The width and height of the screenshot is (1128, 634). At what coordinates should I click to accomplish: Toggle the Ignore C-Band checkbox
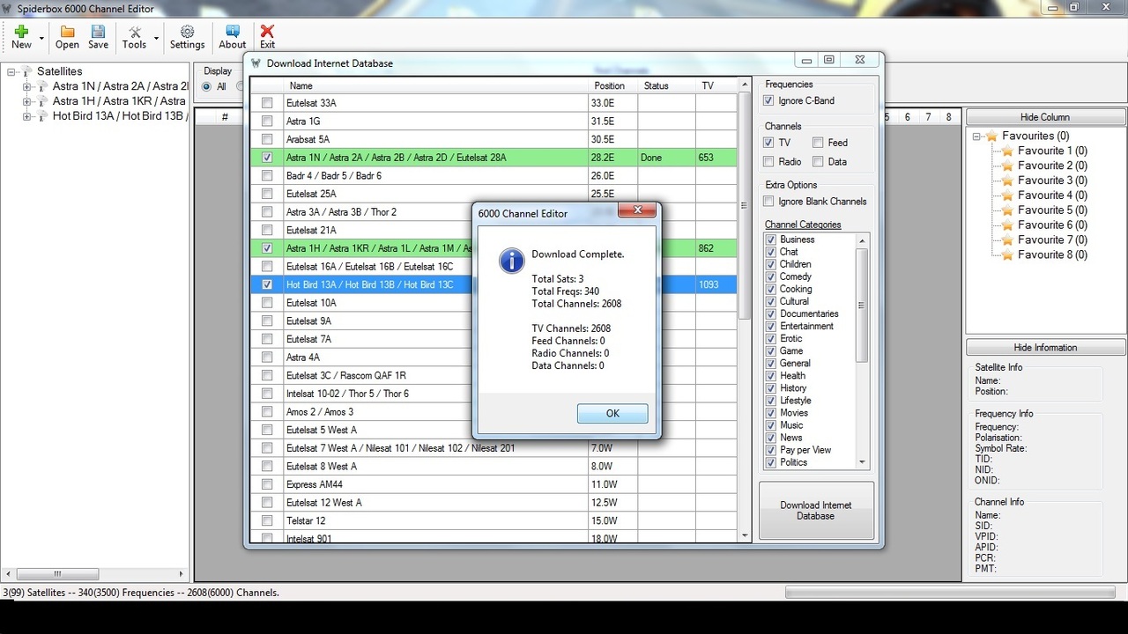769,100
